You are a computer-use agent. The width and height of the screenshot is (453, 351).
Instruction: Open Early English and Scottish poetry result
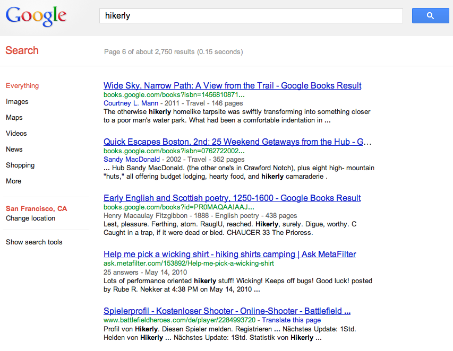(232, 198)
